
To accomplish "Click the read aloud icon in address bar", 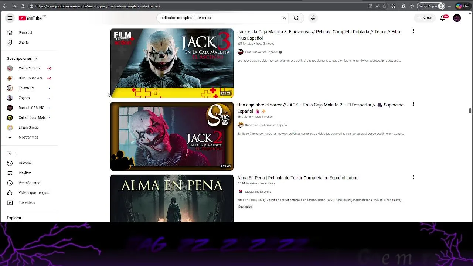I will coord(377,6).
